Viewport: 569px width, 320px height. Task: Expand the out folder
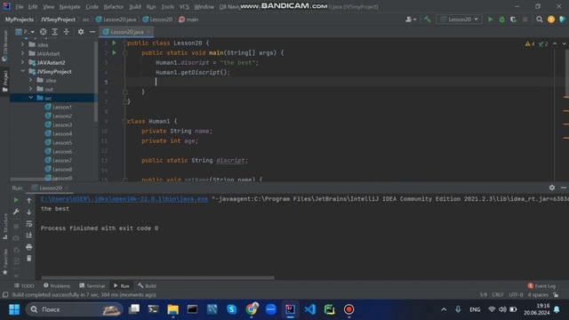(31, 89)
